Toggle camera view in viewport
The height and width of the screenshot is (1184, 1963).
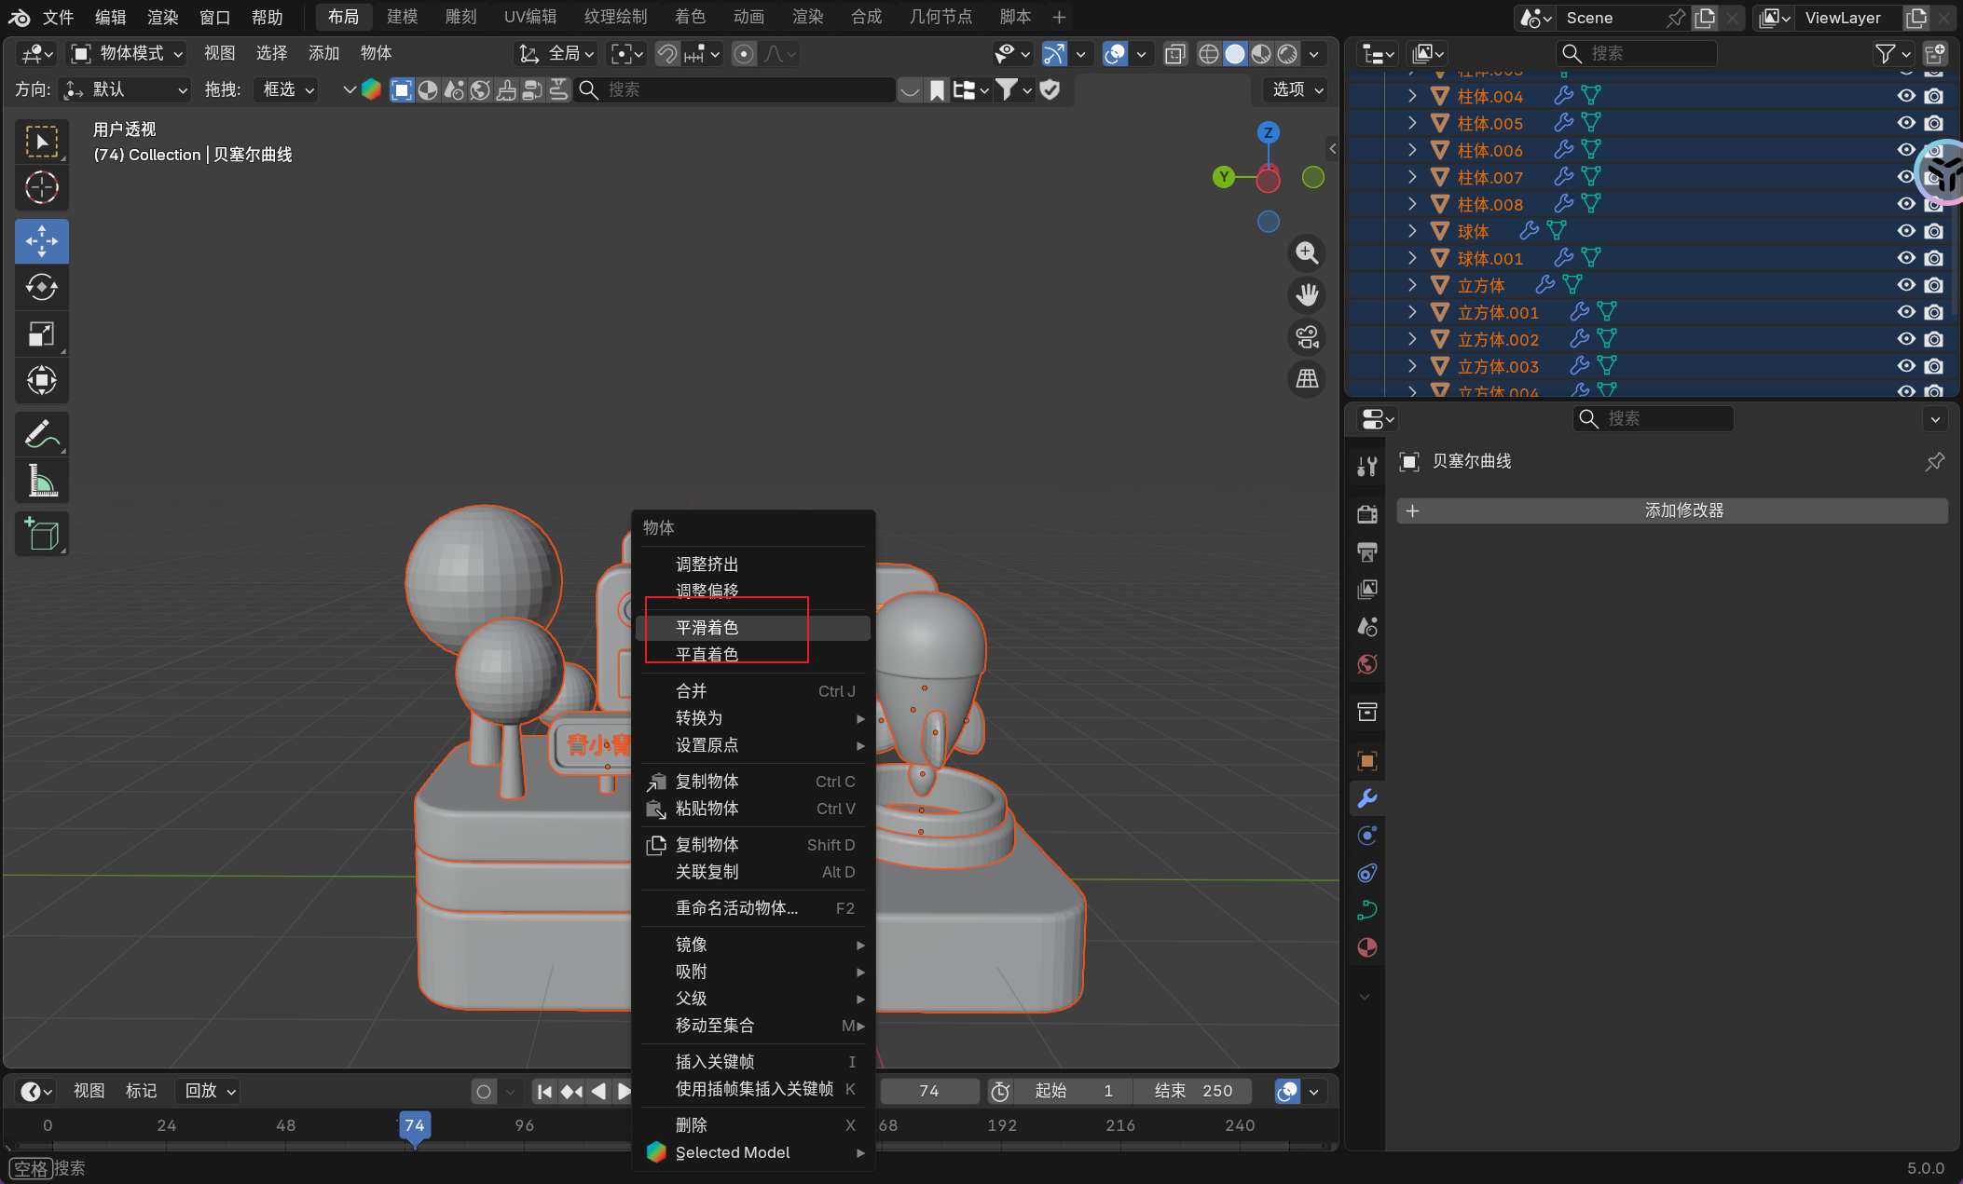pos(1307,337)
